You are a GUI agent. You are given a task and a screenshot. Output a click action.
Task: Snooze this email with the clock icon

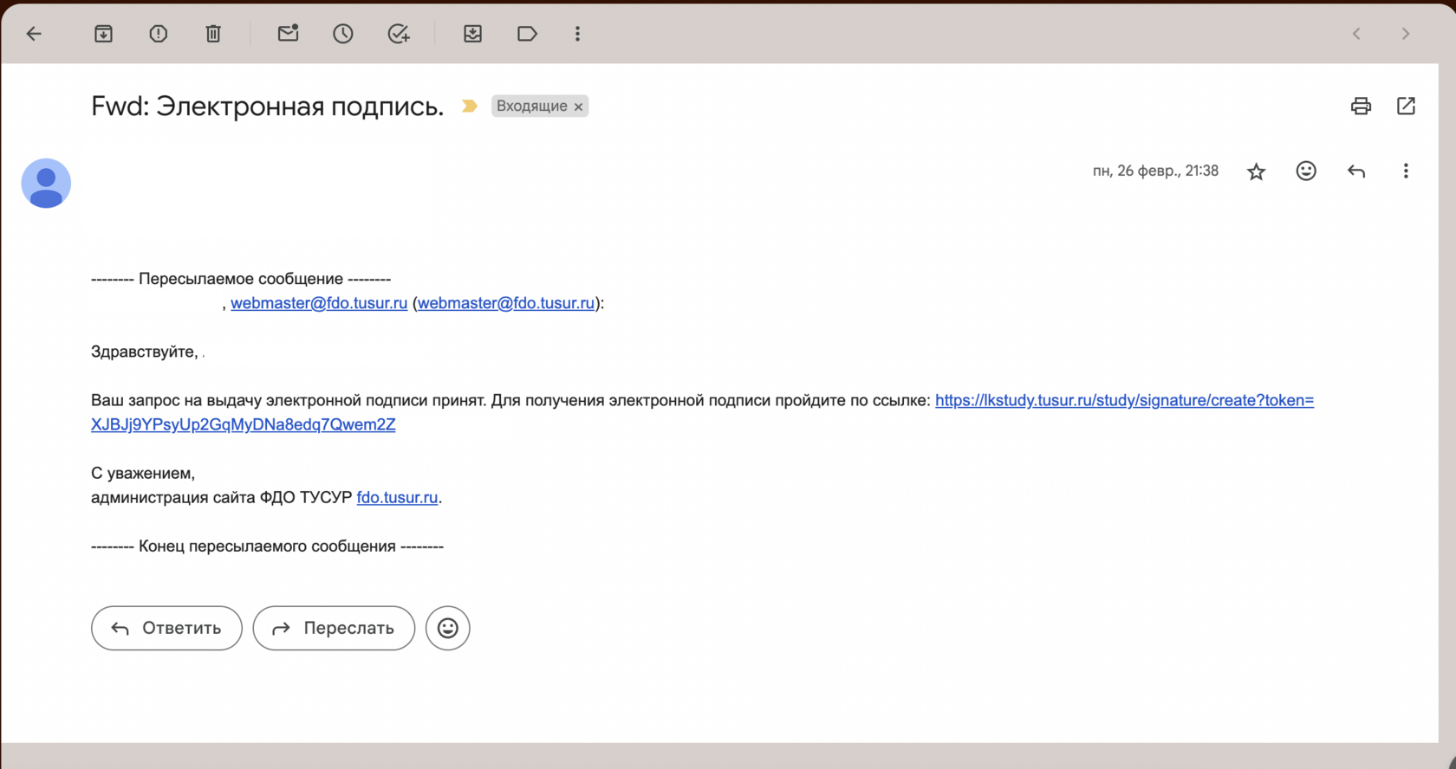[x=343, y=34]
